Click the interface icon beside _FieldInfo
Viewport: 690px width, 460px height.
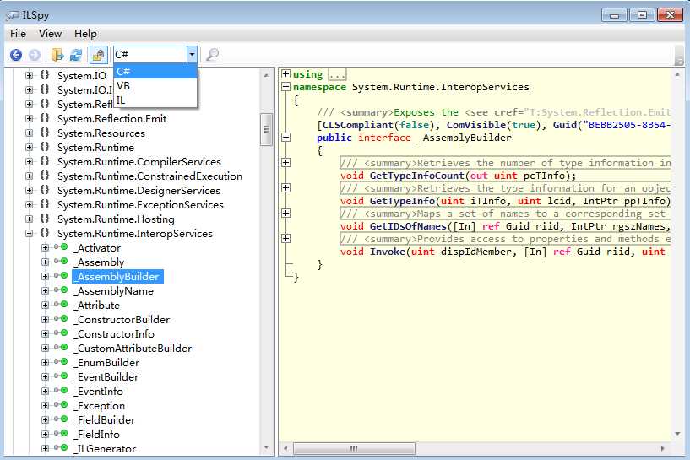(61, 434)
